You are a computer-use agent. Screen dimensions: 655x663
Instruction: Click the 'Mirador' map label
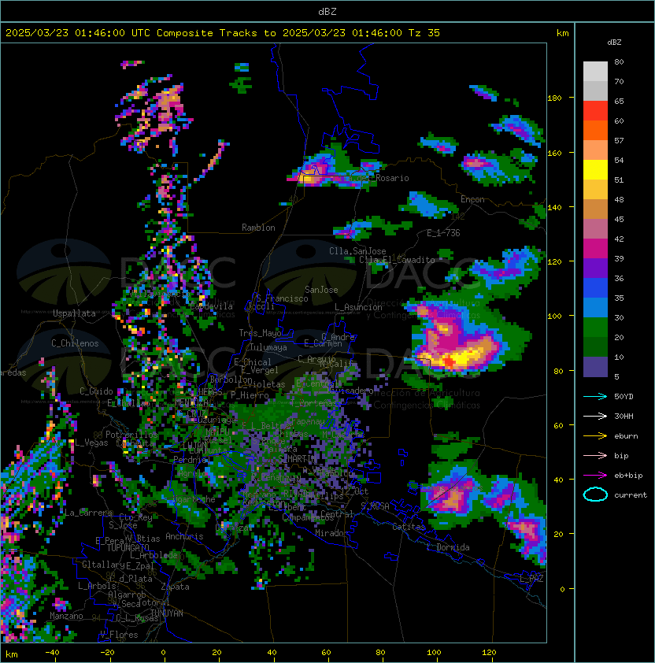(x=331, y=533)
